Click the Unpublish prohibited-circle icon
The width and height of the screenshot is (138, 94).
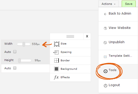[105, 43]
